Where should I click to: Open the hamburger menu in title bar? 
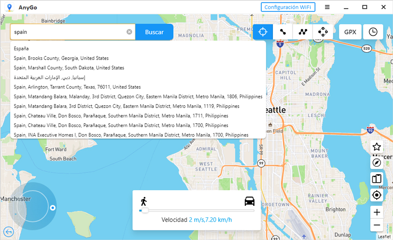coord(327,7)
